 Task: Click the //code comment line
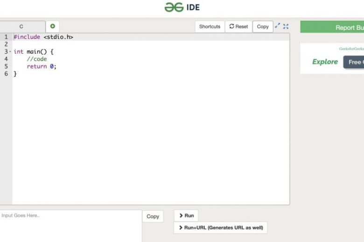point(37,59)
